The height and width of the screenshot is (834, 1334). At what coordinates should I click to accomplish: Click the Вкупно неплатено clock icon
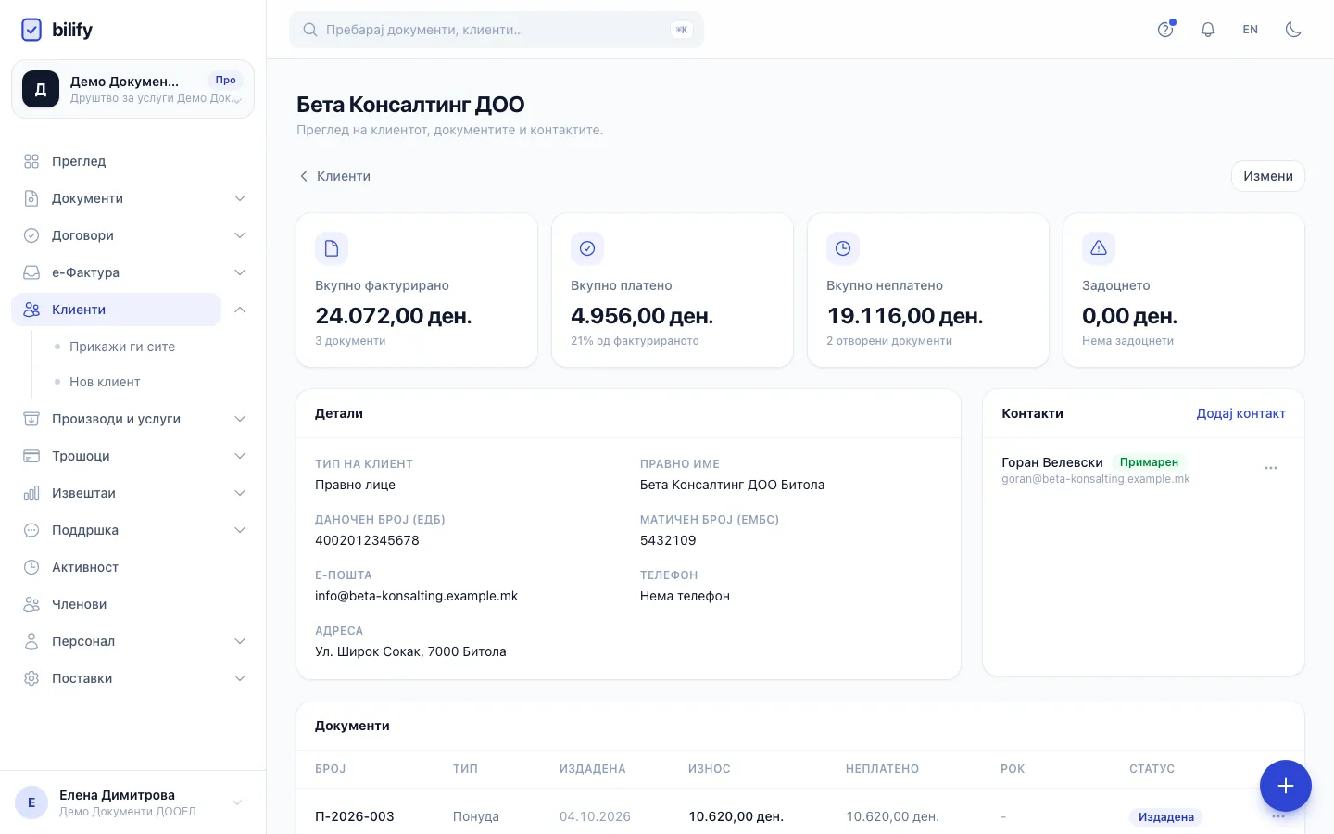coord(843,248)
